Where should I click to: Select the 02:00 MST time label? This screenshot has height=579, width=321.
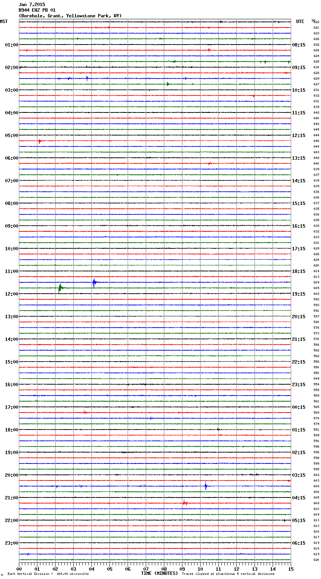(x=11, y=68)
